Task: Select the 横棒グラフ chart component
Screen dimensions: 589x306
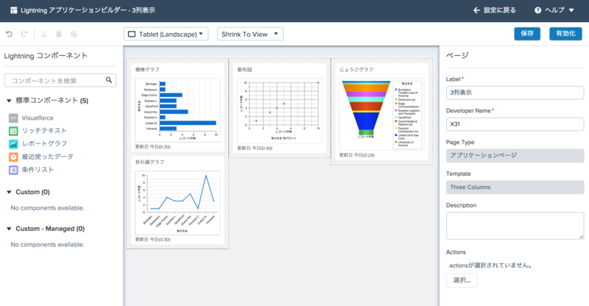Action: point(177,107)
